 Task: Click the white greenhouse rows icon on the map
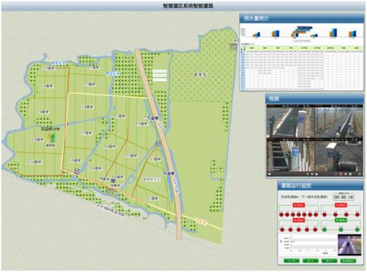coord(159,74)
